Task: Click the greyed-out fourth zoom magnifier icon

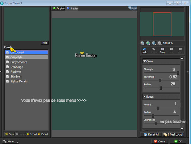Action: click(160, 43)
